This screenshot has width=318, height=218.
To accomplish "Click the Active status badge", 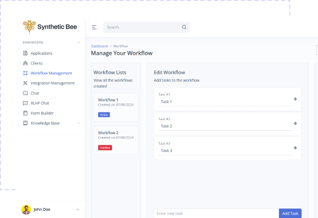I will coord(104,115).
